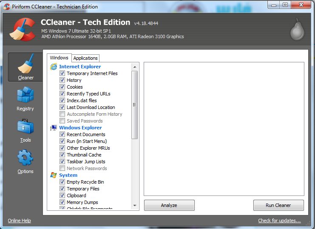Click the Analyze button
The image size is (315, 229).
pos(169,205)
